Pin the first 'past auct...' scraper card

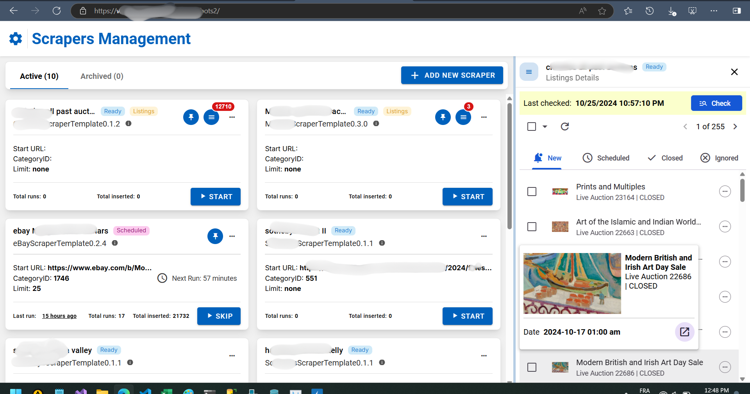(x=191, y=117)
